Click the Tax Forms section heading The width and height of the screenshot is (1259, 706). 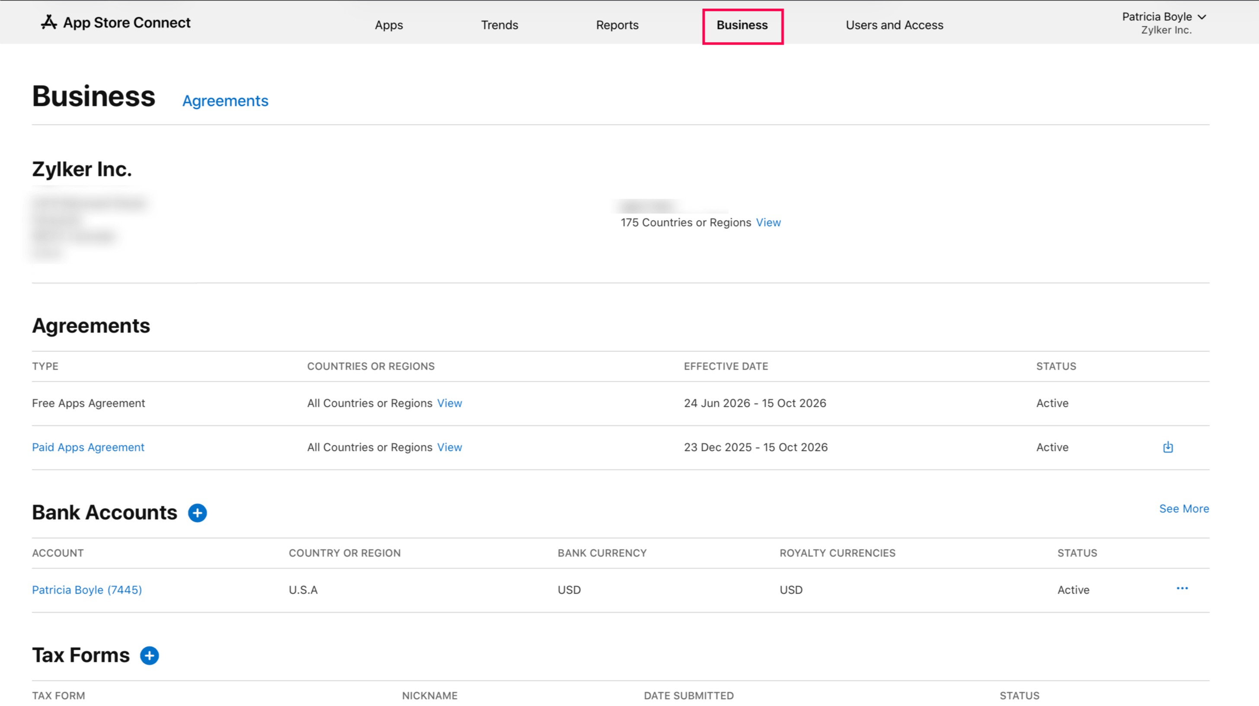point(81,655)
